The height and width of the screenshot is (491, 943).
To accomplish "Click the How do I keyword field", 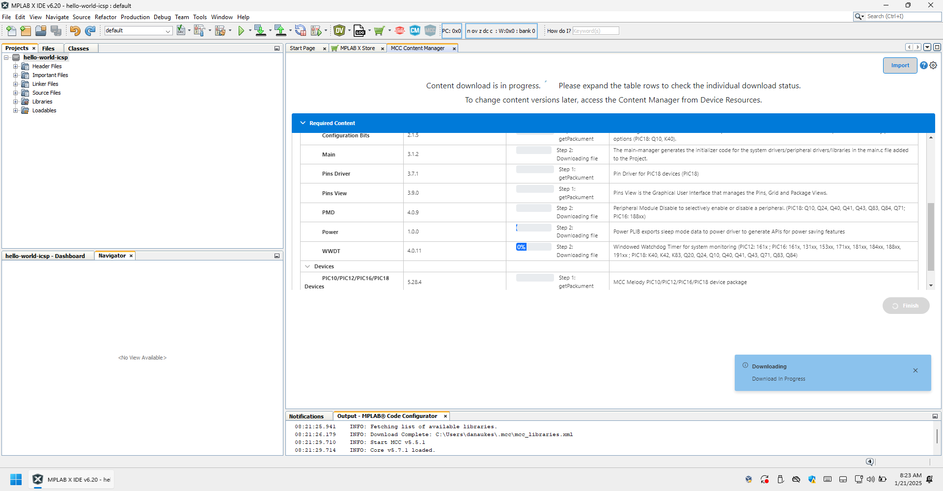I will 595,31.
